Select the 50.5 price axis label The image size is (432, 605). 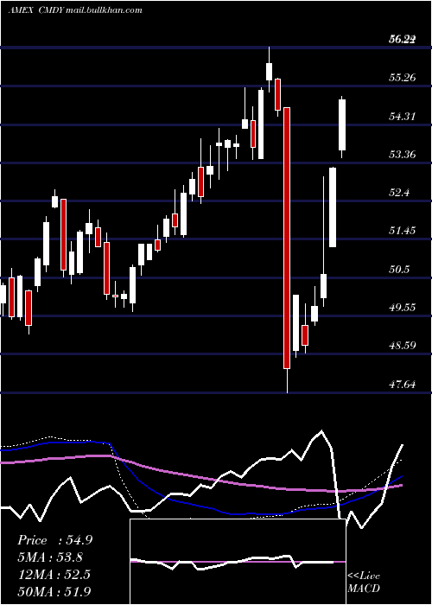tap(399, 269)
